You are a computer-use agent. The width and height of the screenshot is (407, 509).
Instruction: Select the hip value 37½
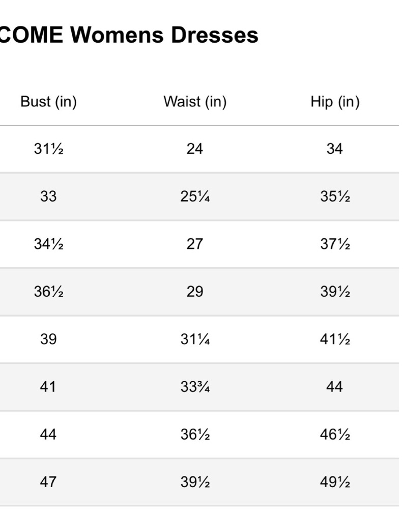[x=335, y=244]
